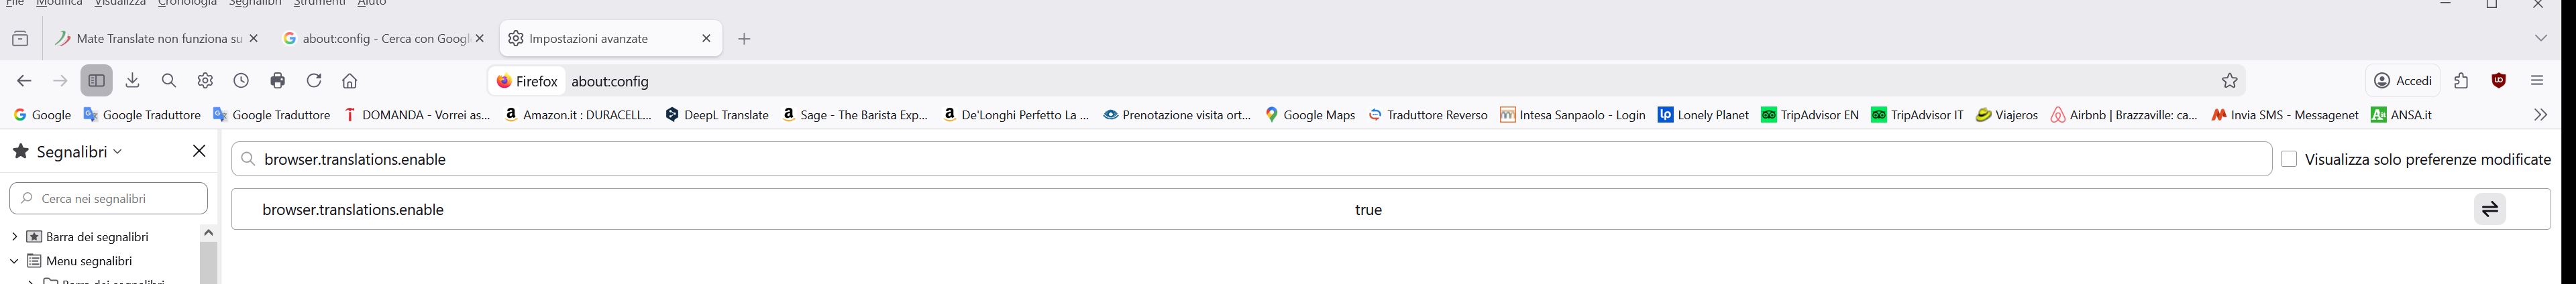Show more bookmarks via toolbar chevron

tap(2540, 115)
